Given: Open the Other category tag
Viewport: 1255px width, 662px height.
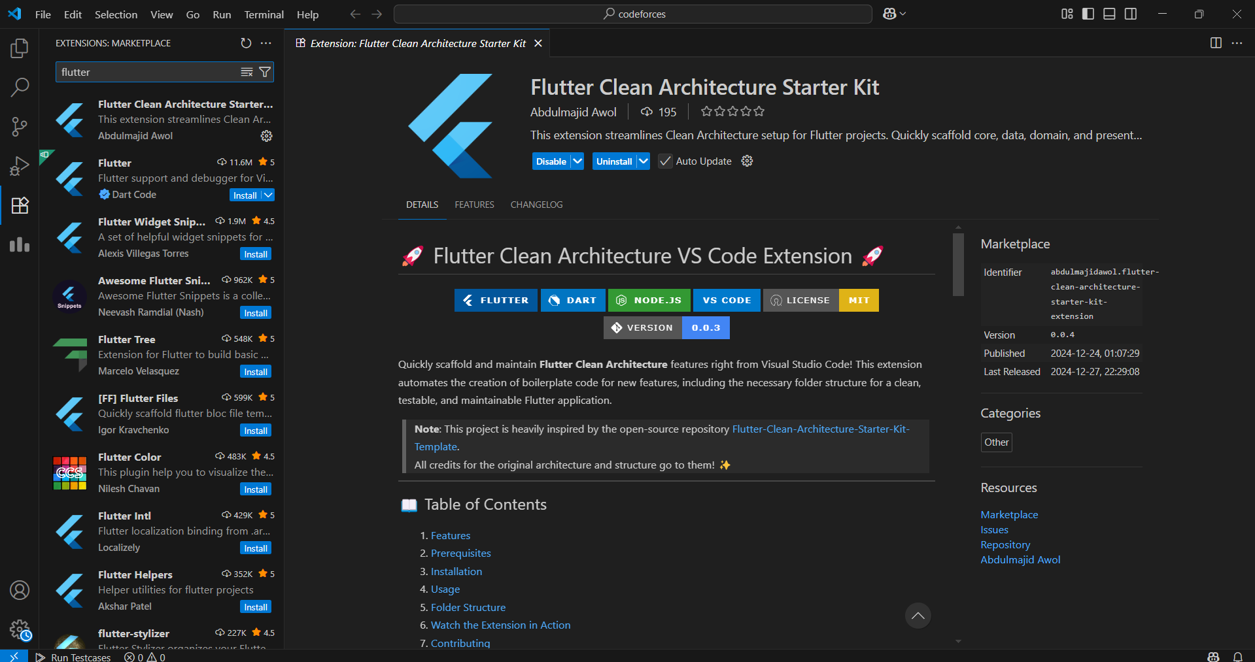Looking at the screenshot, I should 997,442.
